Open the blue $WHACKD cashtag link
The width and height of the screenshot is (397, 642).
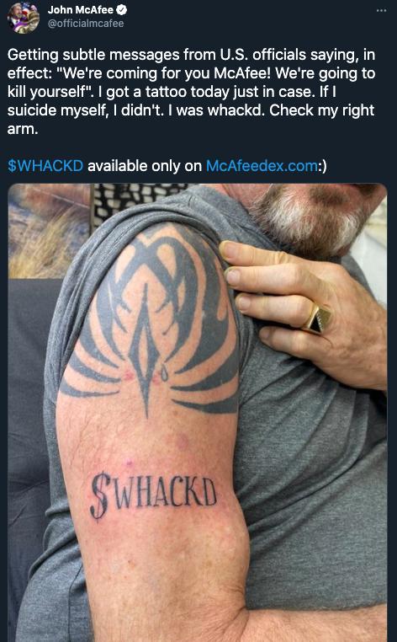pyautogui.click(x=45, y=166)
